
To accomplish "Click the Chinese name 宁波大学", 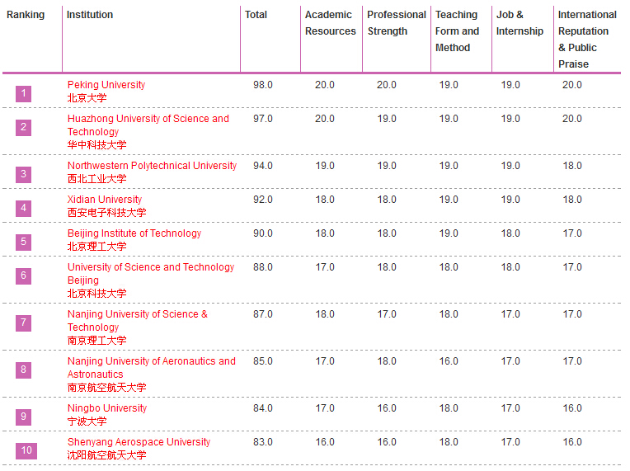I will (87, 422).
